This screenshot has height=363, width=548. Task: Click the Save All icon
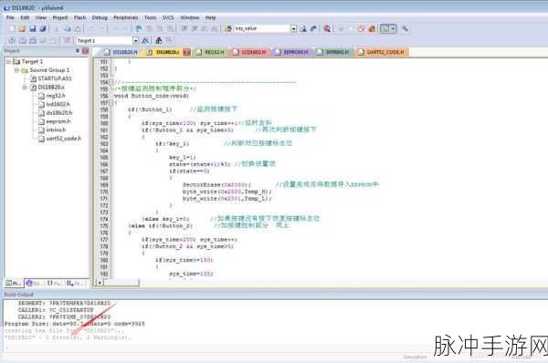pyautogui.click(x=43, y=29)
